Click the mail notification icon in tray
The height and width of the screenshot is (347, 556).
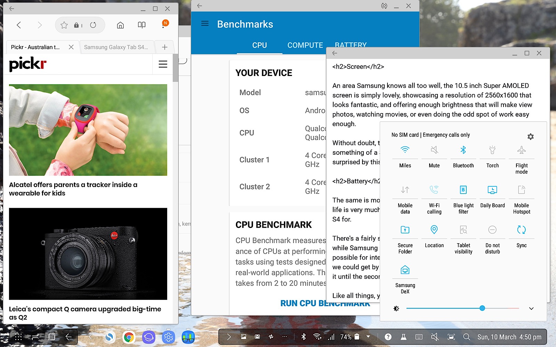pos(257,337)
